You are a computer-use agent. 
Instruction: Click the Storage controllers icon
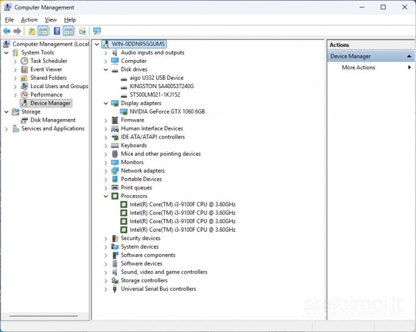point(115,280)
